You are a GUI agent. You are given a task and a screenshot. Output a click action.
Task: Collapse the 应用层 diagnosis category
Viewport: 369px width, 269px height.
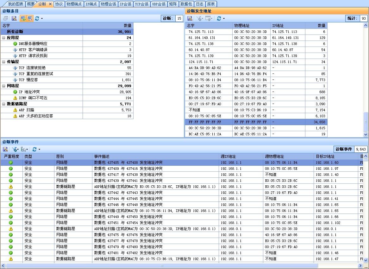pyautogui.click(x=3, y=37)
